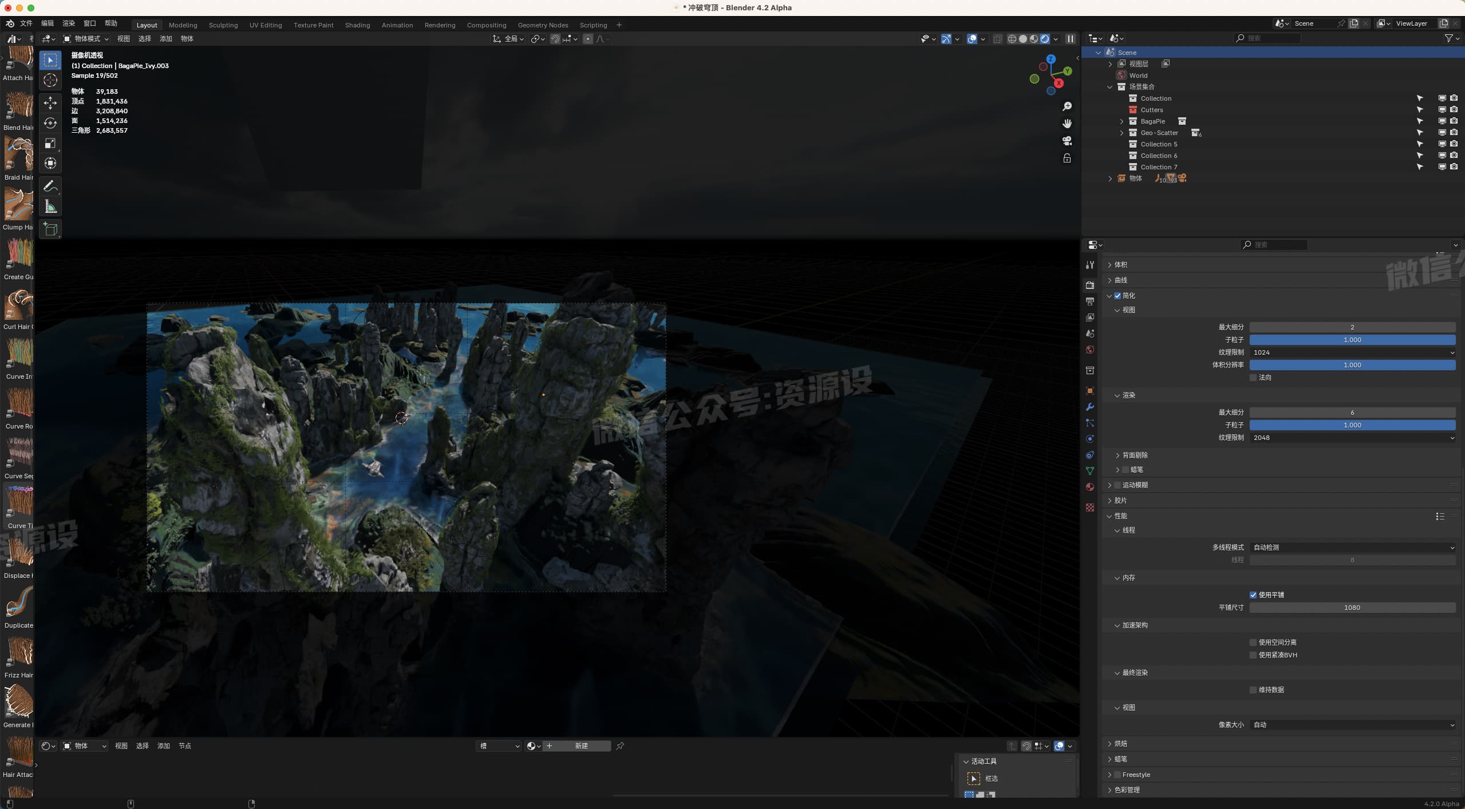
Task: Select the Add Cube tool
Action: [x=50, y=229]
